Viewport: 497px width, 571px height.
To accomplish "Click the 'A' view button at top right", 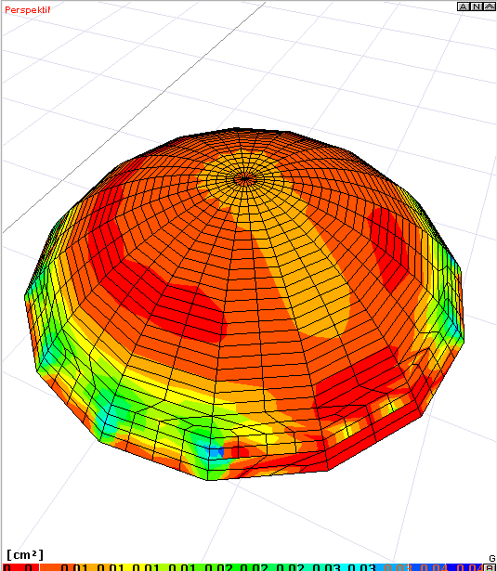I will point(464,6).
